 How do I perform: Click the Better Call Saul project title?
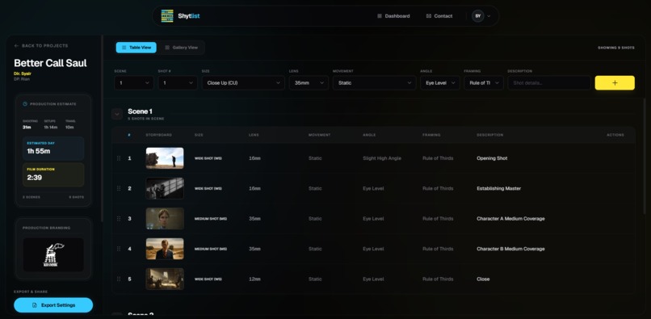(50, 63)
